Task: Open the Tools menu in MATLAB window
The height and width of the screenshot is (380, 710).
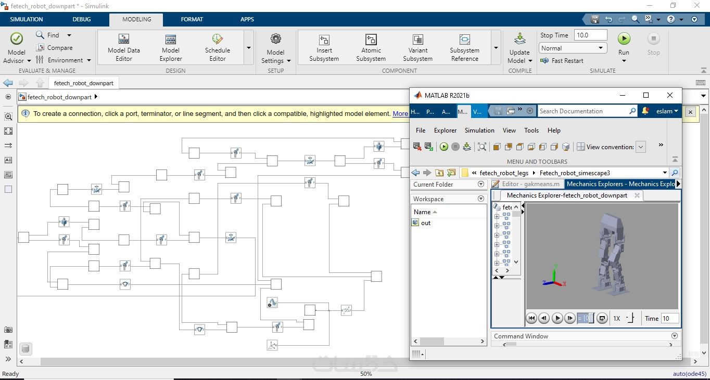Action: pos(531,130)
